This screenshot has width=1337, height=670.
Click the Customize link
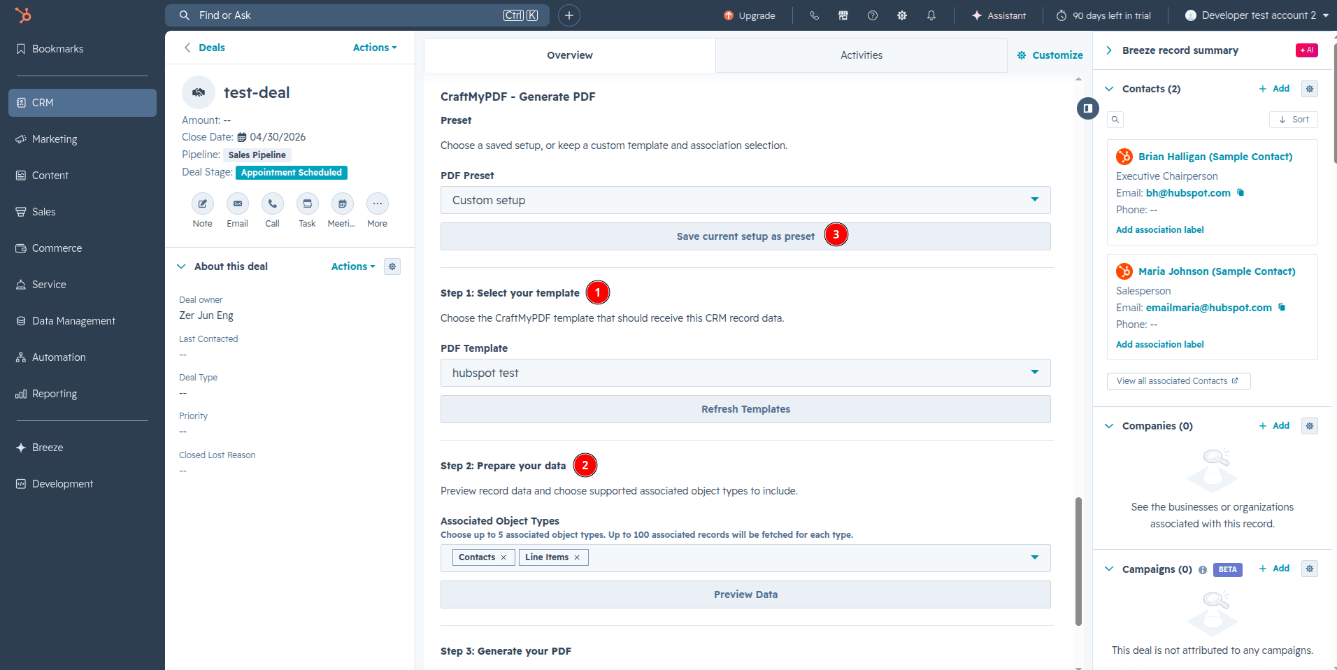pyautogui.click(x=1050, y=55)
